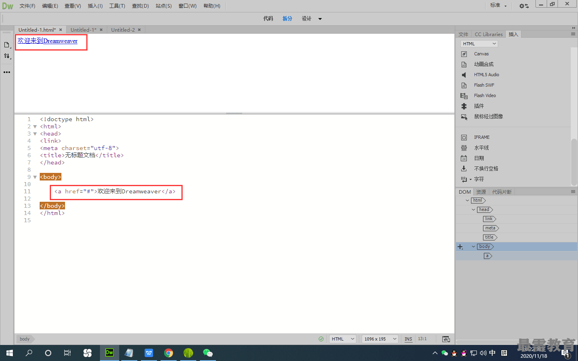Open Dreamweaver from the taskbar
The width and height of the screenshot is (578, 361).
pyautogui.click(x=109, y=353)
